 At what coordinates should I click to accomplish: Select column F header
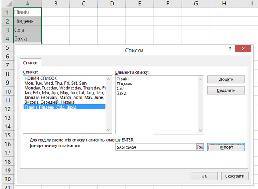click(168, 4)
